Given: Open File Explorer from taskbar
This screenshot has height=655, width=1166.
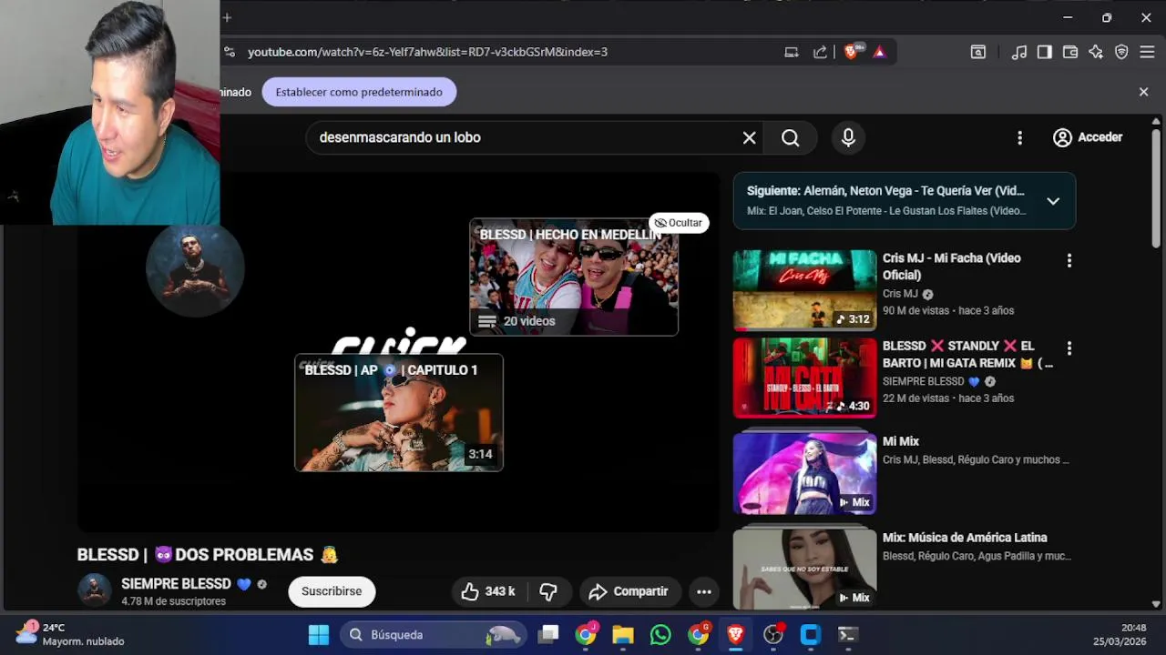Looking at the screenshot, I should (622, 635).
